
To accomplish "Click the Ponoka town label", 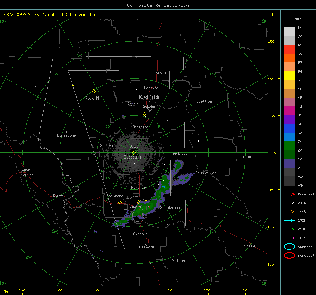I will (160, 72).
